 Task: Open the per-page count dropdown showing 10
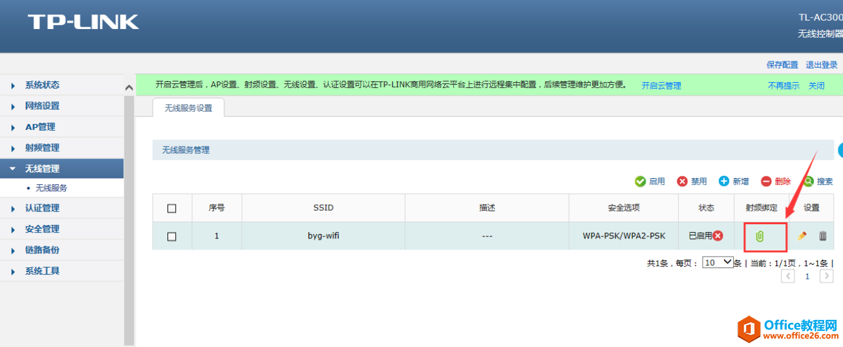(718, 262)
